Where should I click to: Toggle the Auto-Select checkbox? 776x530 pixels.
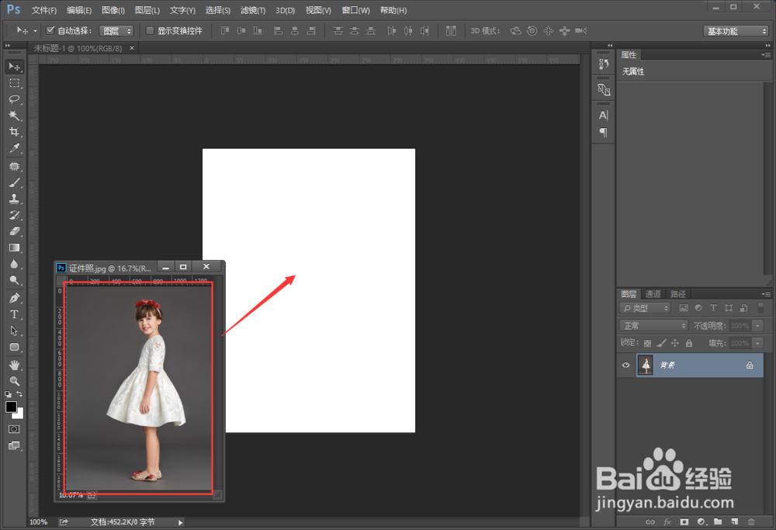tap(50, 31)
